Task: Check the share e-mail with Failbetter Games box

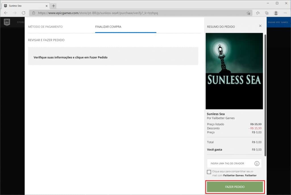Action: coord(209,172)
